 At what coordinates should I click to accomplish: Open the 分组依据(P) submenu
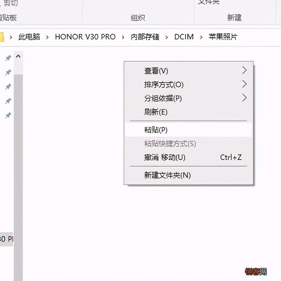[188, 98]
